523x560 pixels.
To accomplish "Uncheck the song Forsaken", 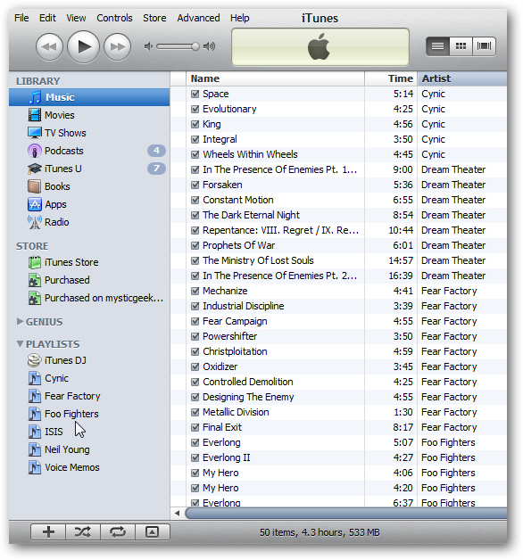I will pyautogui.click(x=195, y=185).
